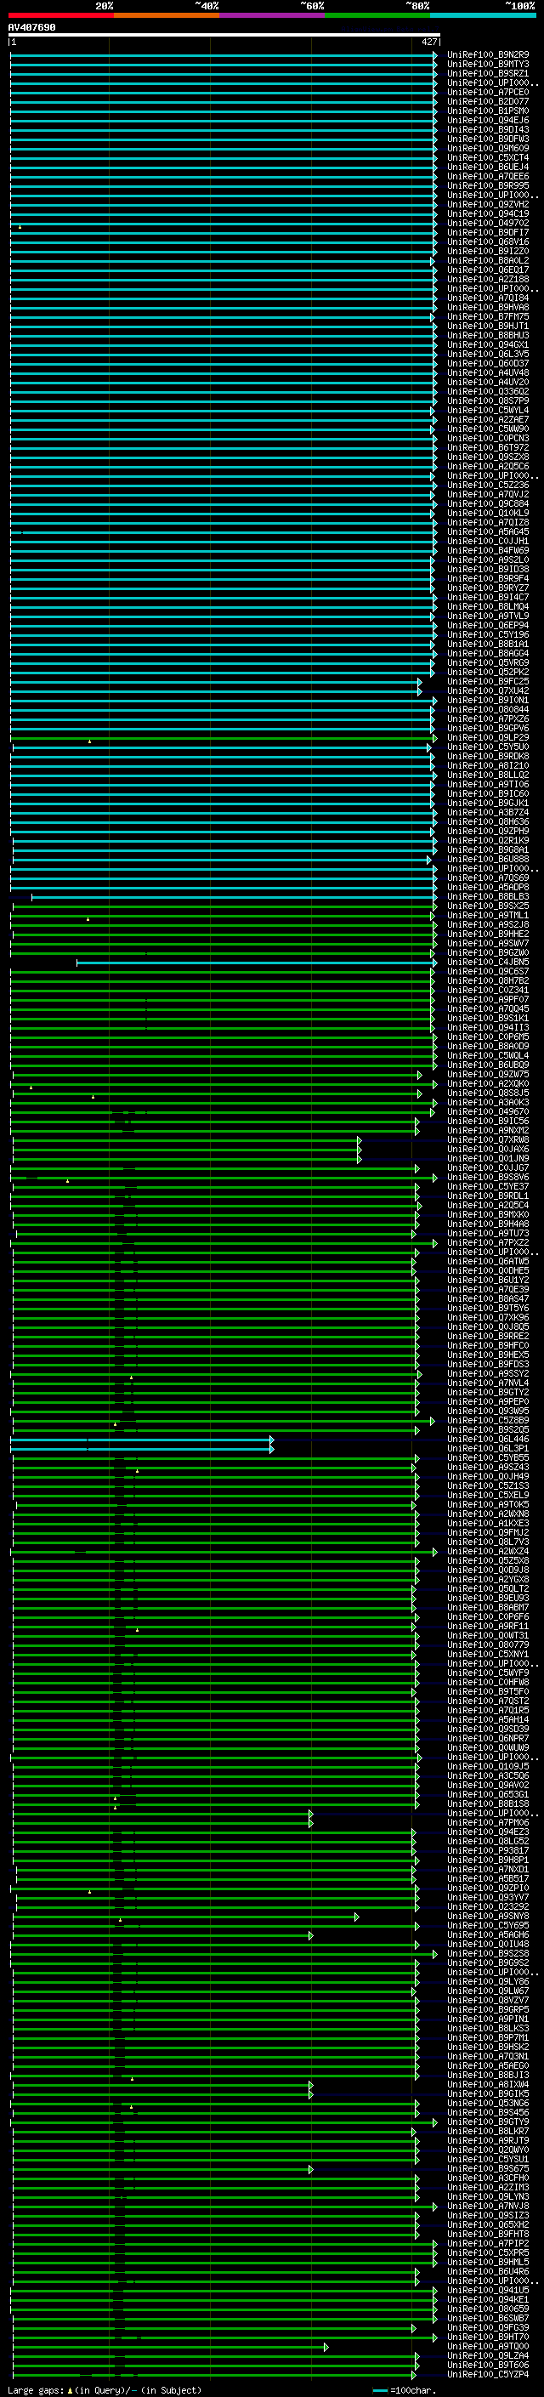544x2397 pixels.
Task: Select hit label UniRef100_B8AS47
Action: point(488,1299)
